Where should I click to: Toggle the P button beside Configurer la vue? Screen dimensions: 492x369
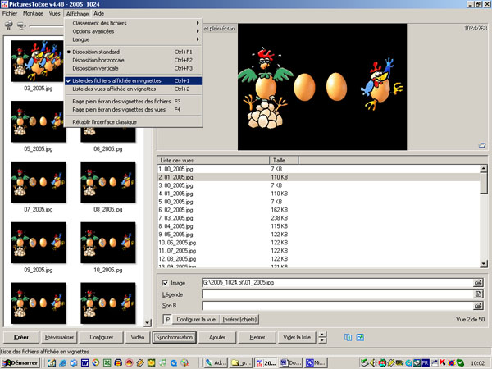click(167, 320)
